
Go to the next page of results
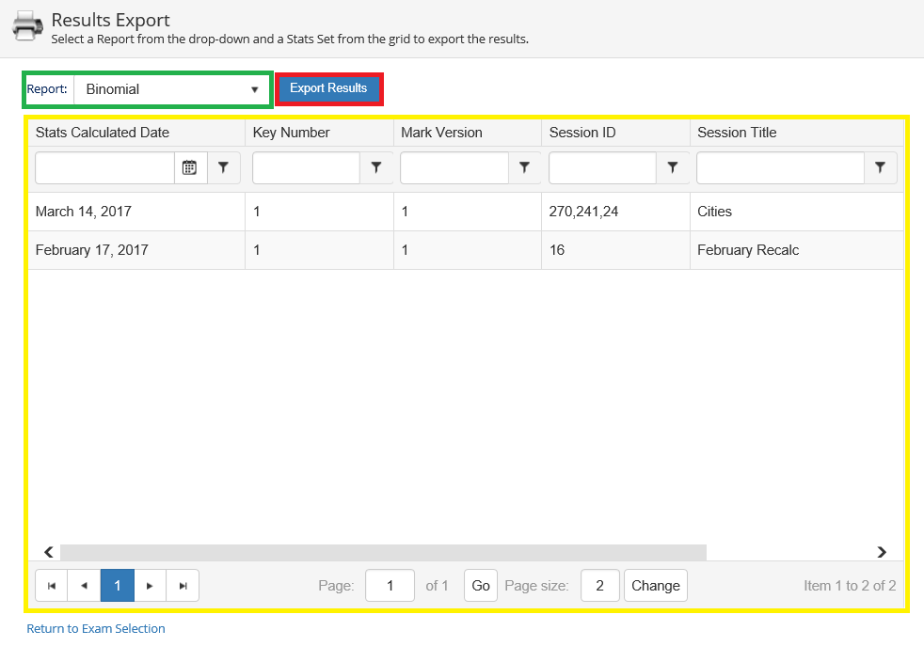pos(150,586)
